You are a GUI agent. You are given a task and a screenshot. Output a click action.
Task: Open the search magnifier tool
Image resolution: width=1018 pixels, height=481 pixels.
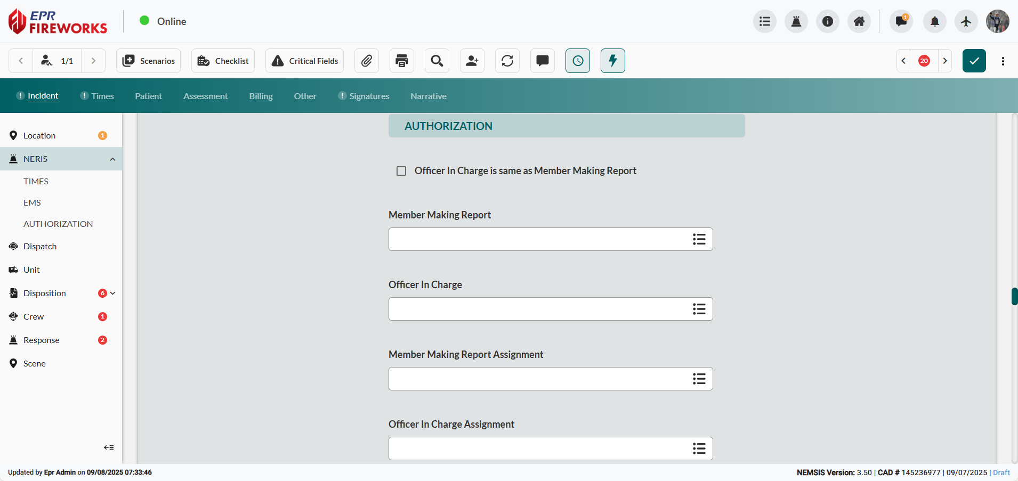click(437, 61)
